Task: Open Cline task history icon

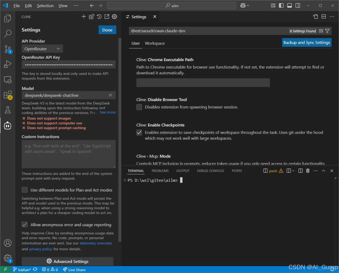Action: pyautogui.click(x=99, y=17)
